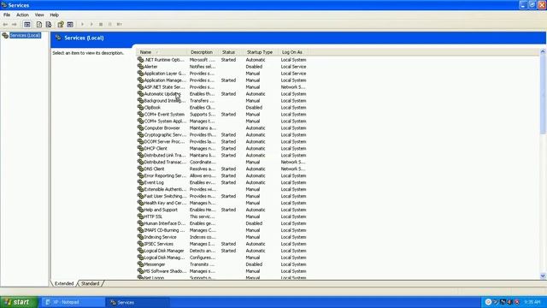The height and width of the screenshot is (308, 547).
Task: Select Fast User Switching... service row
Action: point(222,196)
